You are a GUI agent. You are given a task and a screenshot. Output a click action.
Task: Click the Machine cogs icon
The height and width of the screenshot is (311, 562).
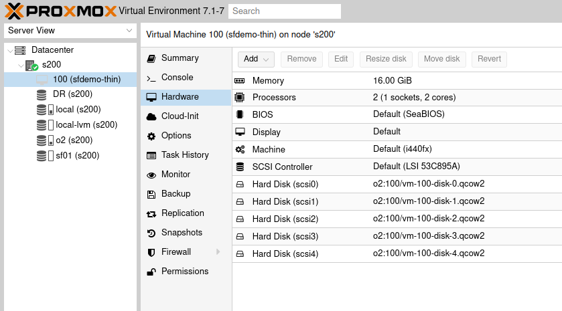240,149
